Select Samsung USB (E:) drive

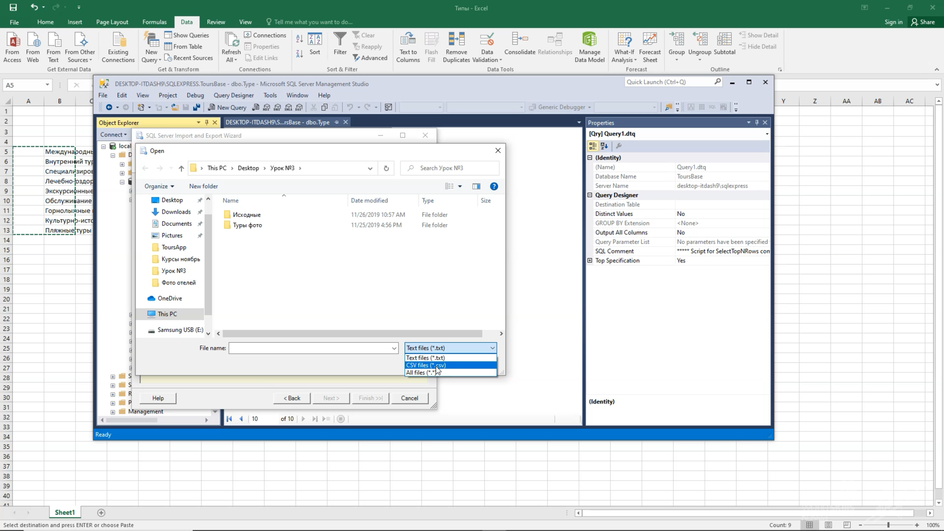pos(180,330)
